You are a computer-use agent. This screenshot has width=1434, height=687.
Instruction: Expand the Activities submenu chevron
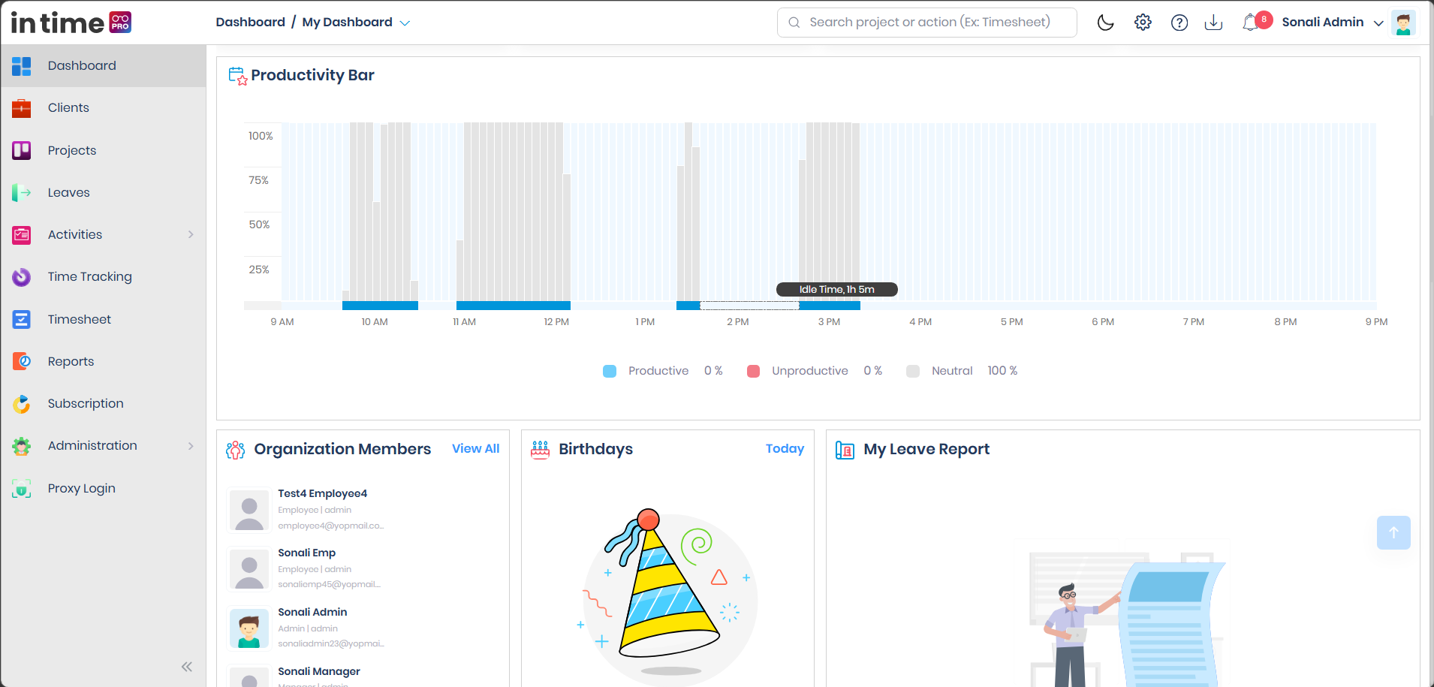[x=191, y=235]
